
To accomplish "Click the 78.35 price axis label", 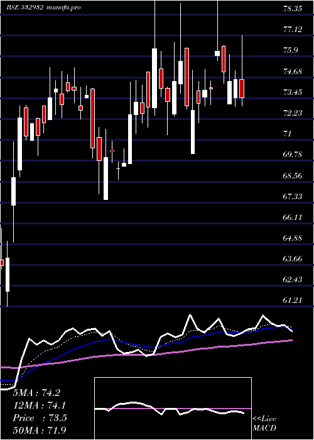I will pos(293,8).
